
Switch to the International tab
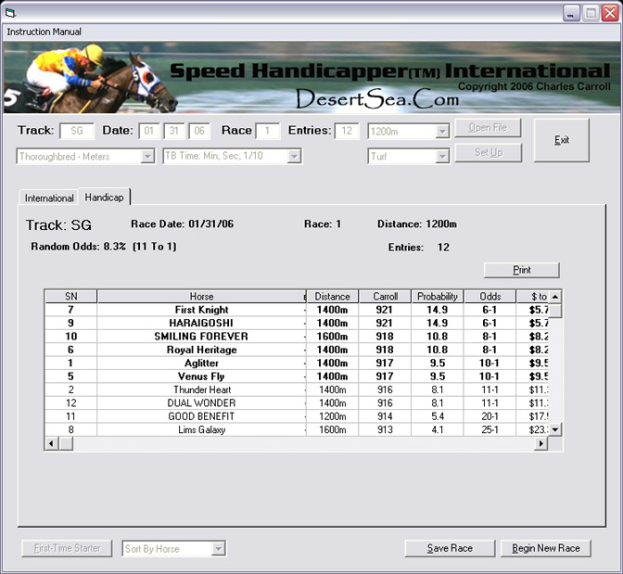tap(49, 198)
